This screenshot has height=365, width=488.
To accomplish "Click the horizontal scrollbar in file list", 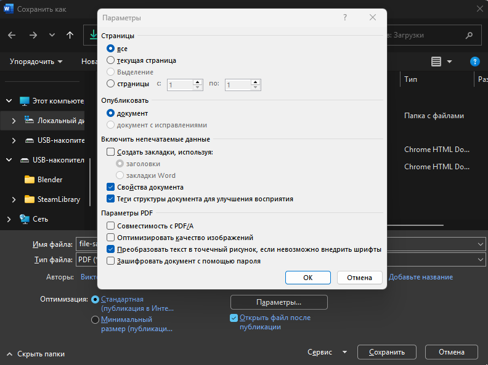I will pos(415,225).
